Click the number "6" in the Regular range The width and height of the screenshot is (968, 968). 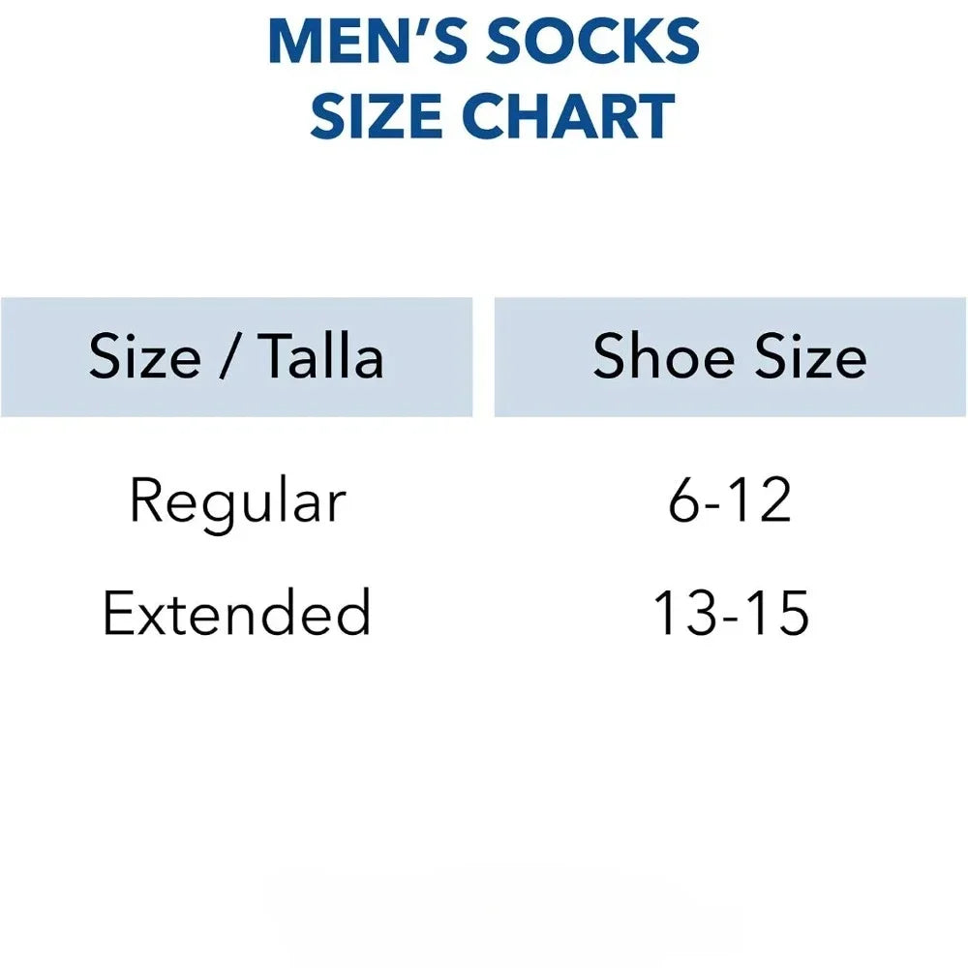(x=683, y=502)
